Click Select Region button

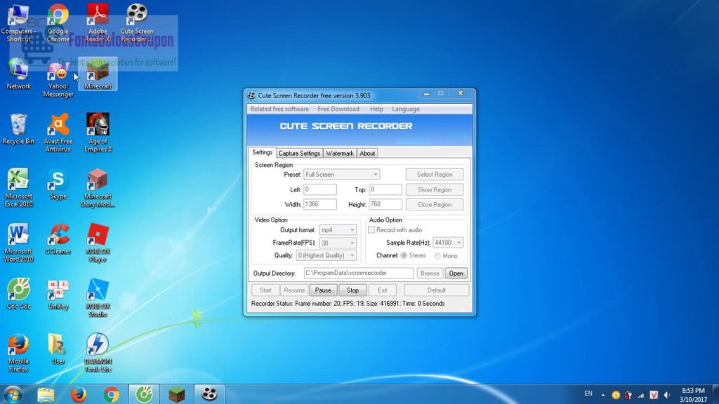pyautogui.click(x=435, y=175)
